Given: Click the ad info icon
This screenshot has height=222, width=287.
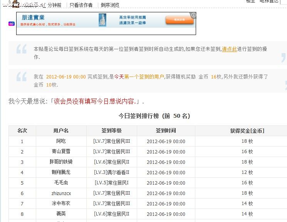Looking at the screenshot, I should (193, 15).
